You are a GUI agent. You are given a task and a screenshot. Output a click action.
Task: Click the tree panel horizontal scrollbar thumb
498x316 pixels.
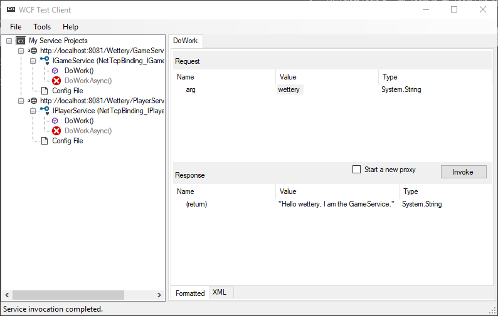68,295
